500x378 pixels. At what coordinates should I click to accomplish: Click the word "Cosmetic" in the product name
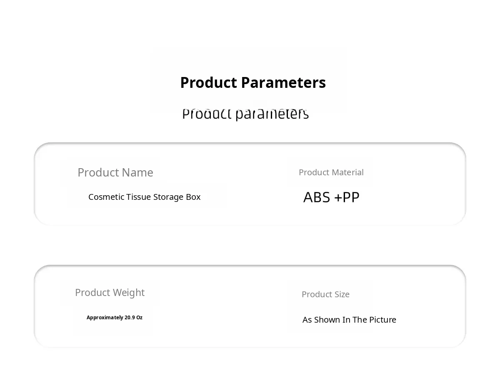[x=106, y=197]
